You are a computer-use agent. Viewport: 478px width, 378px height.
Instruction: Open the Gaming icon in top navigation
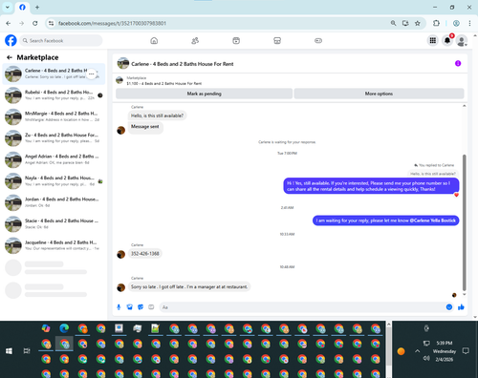tap(318, 40)
